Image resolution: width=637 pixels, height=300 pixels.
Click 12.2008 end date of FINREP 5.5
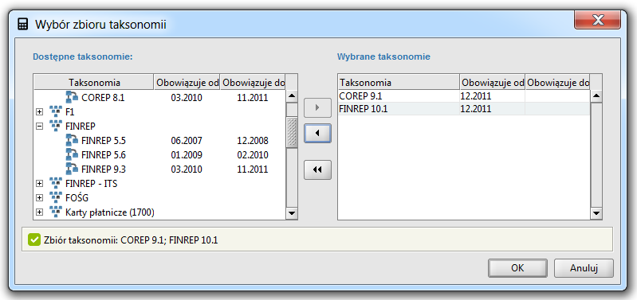tap(253, 141)
